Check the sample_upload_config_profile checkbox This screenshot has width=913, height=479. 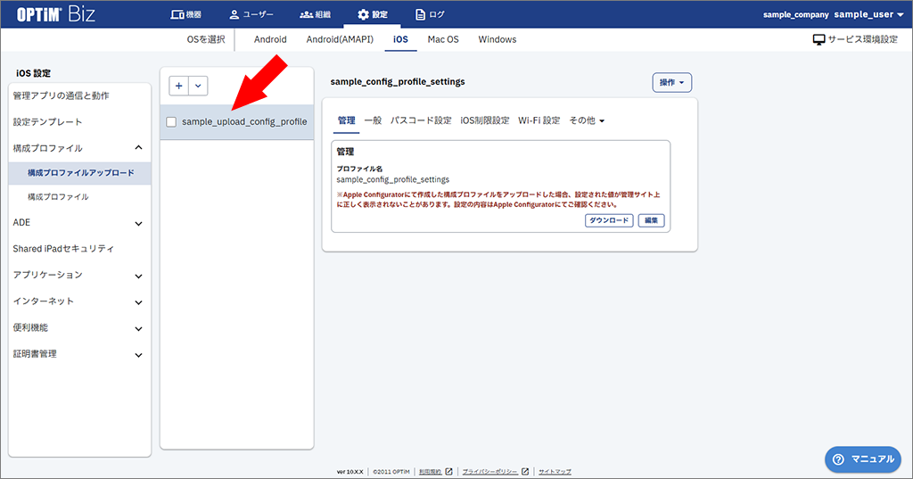pos(171,122)
